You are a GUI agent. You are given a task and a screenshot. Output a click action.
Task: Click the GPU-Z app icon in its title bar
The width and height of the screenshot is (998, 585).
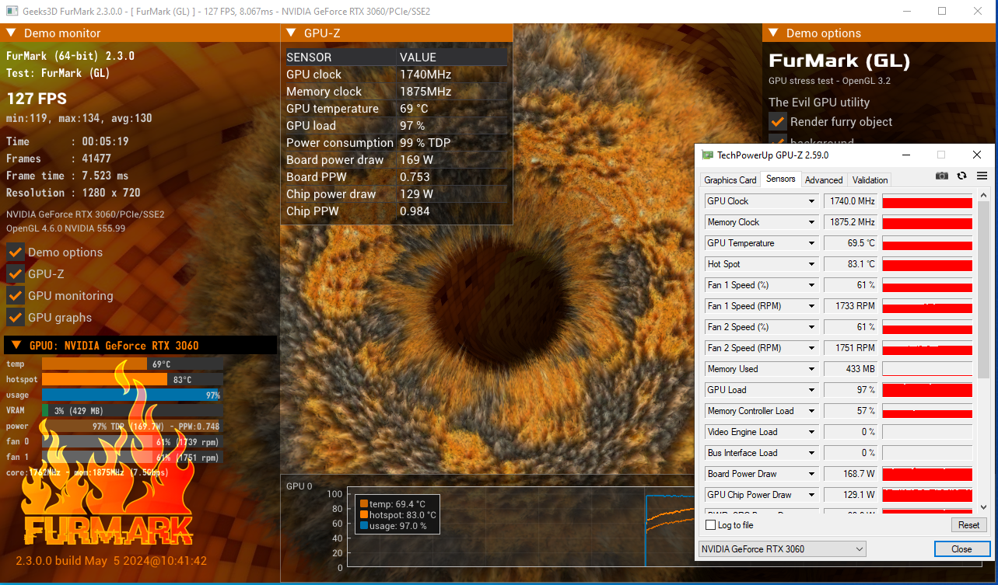[x=706, y=155]
